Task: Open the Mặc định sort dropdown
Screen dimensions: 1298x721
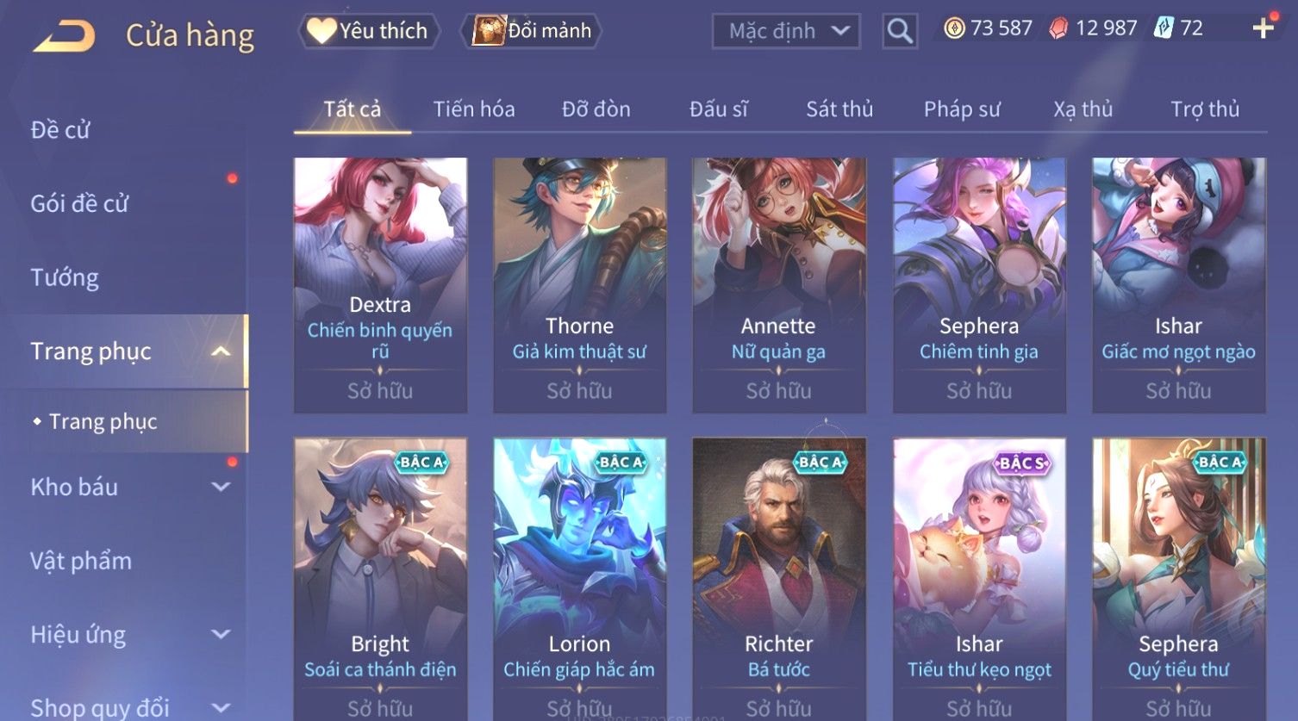Action: (786, 31)
